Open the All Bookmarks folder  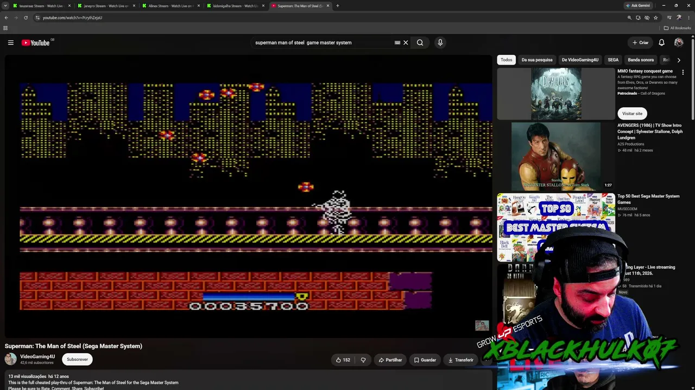point(677,28)
